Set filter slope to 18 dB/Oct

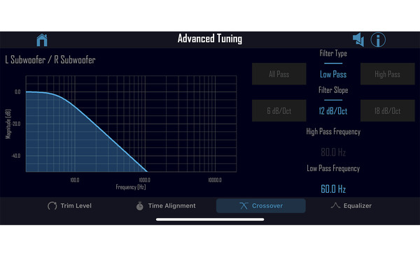(387, 110)
